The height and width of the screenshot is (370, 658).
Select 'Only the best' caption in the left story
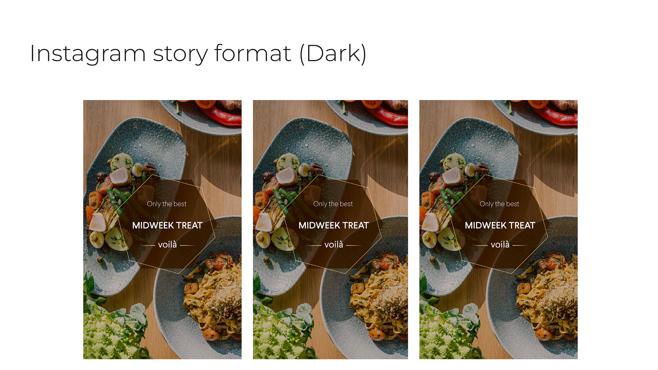[167, 204]
